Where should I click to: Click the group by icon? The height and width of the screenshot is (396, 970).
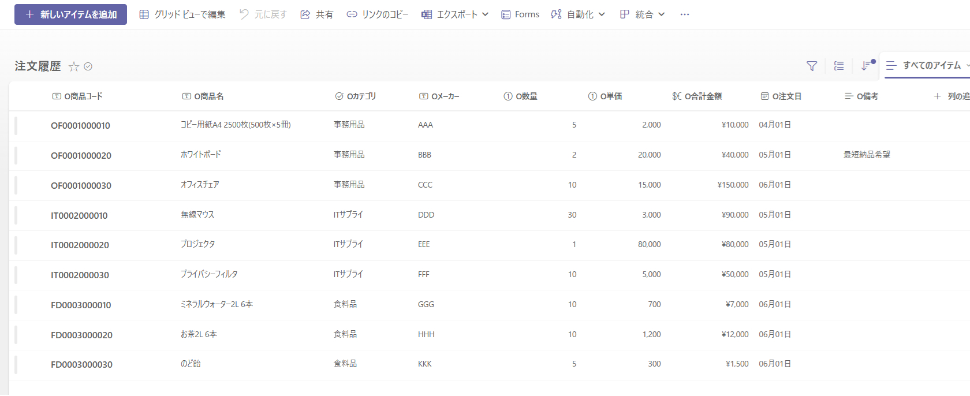click(x=839, y=66)
